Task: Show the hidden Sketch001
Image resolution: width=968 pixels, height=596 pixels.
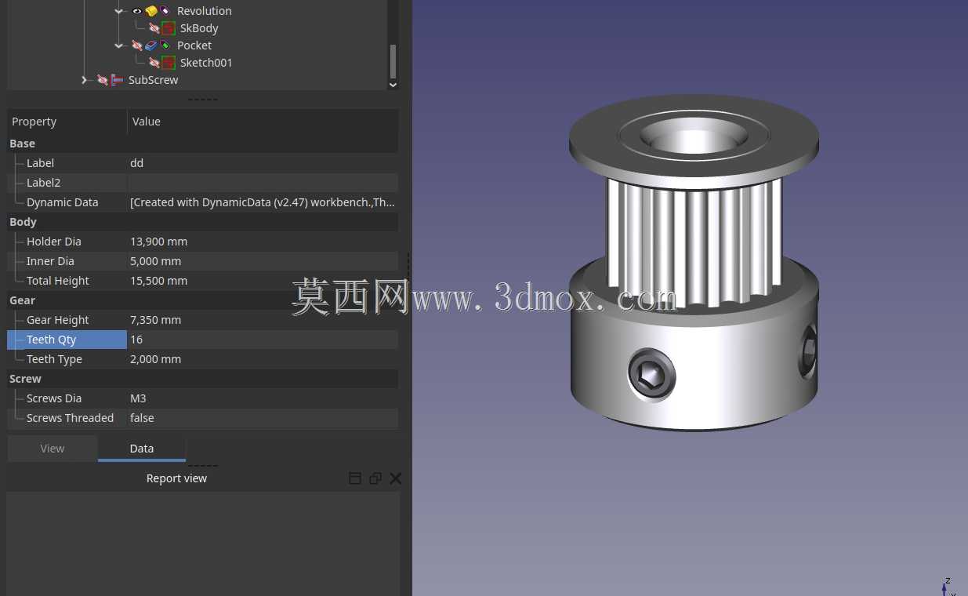Action: 154,63
